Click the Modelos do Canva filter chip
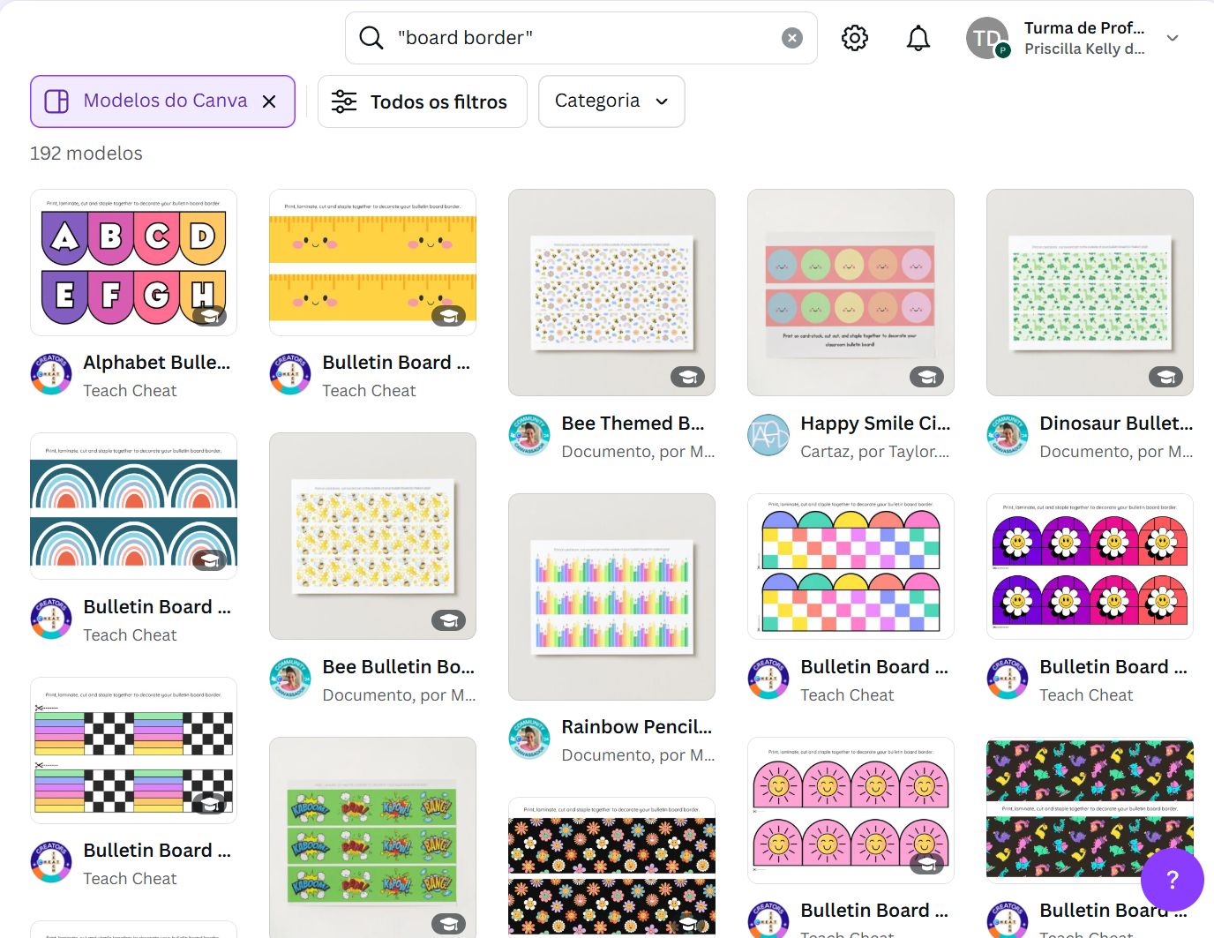Screen dimensions: 1214x938 point(162,101)
